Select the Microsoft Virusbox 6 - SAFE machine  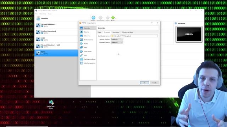click(56, 46)
